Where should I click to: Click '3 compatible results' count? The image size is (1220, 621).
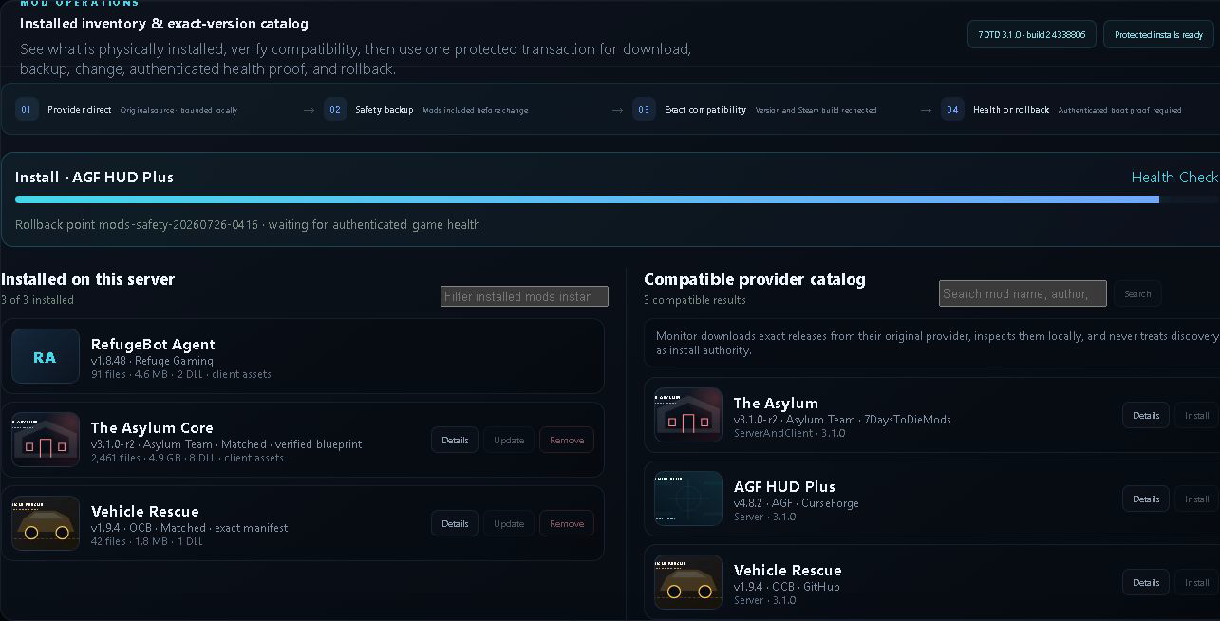click(x=695, y=299)
